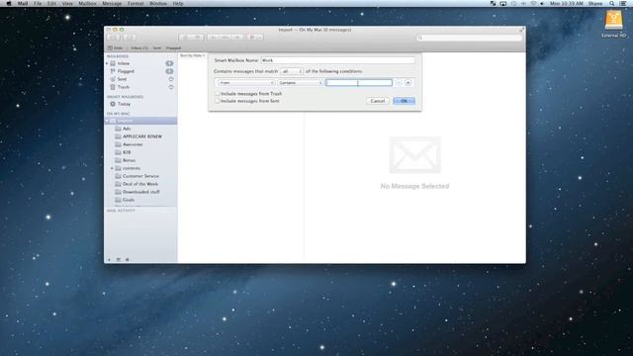This screenshot has height=356, width=633.
Task: Open the all/any match dropdown
Action: click(292, 71)
